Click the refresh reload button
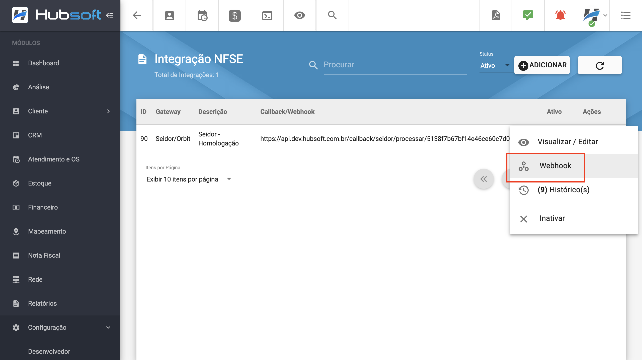This screenshot has height=360, width=642. tap(600, 65)
